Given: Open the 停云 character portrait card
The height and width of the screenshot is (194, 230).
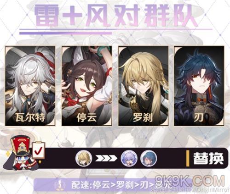Looking at the screenshot, I should coord(86,86).
